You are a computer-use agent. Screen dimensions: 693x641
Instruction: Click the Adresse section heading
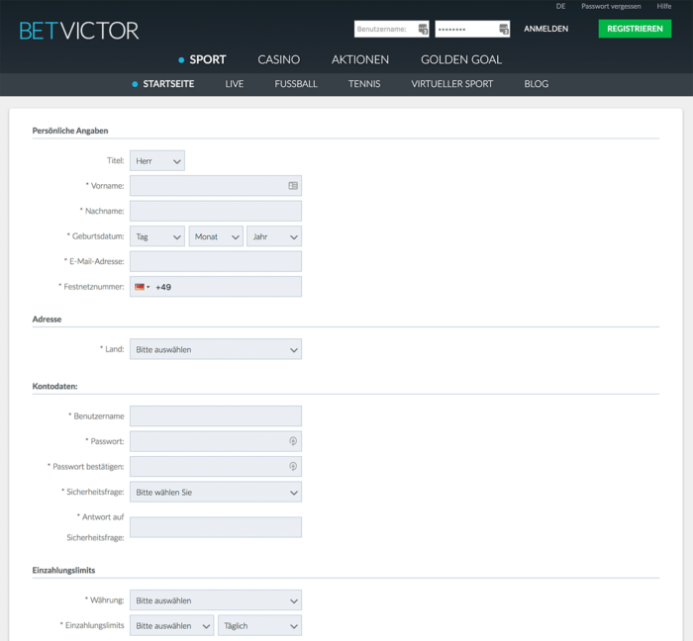point(47,320)
